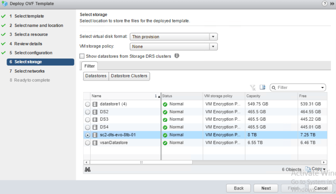
Task: Click the Deploy OVF Template title icon
Action: pos(4,4)
